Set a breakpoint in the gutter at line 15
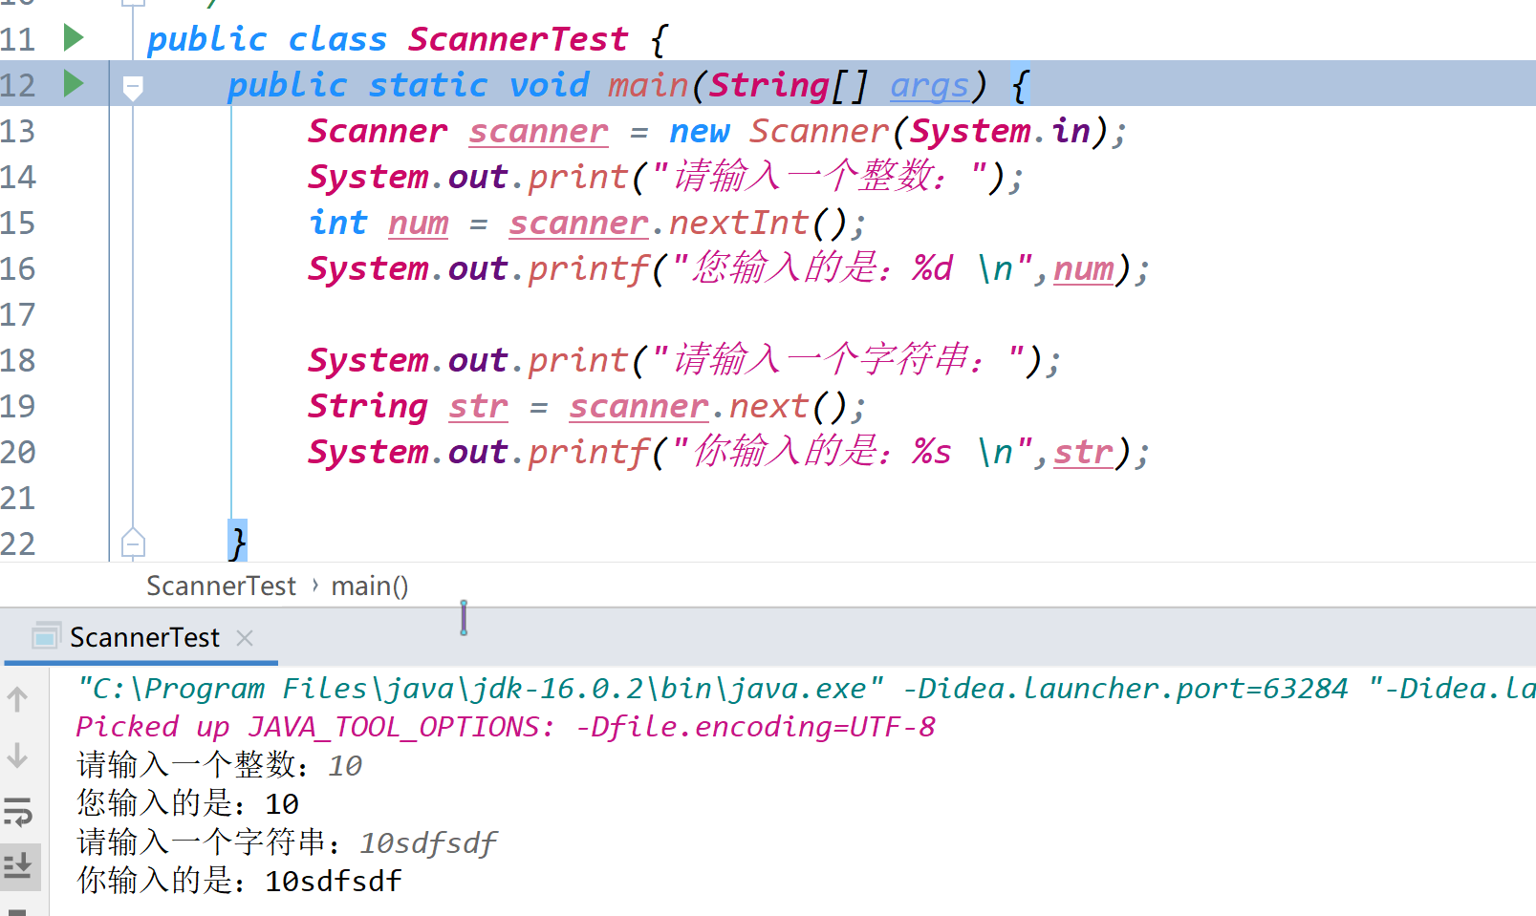1536x916 pixels. coord(73,223)
